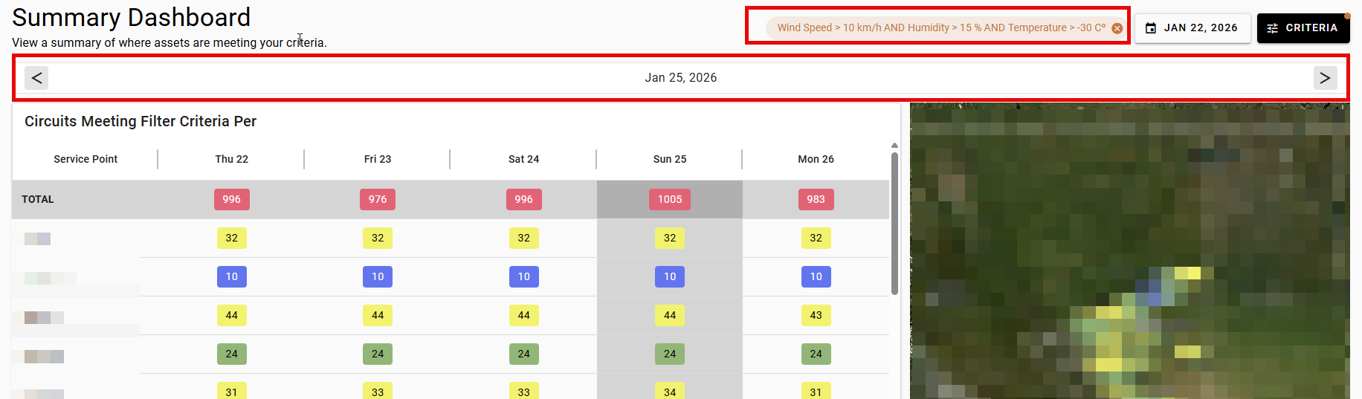This screenshot has width=1362, height=399.
Task: Click the satellite map view
Action: pos(1129,253)
